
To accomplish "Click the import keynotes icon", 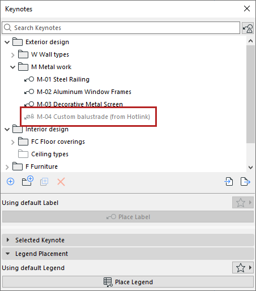I will coord(229,182).
